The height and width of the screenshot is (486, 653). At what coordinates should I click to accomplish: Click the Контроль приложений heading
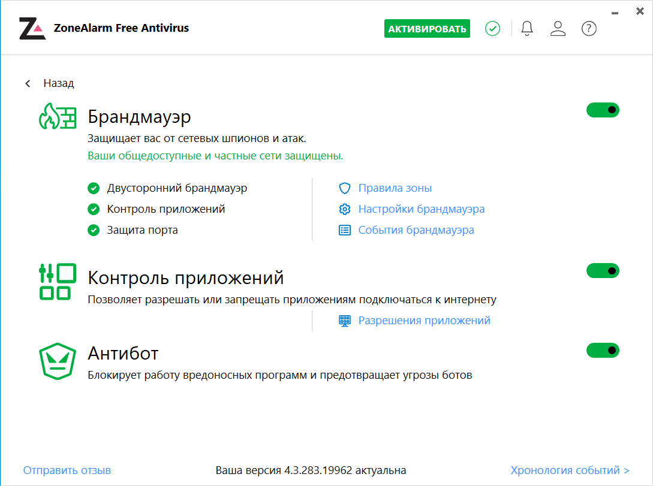click(186, 278)
